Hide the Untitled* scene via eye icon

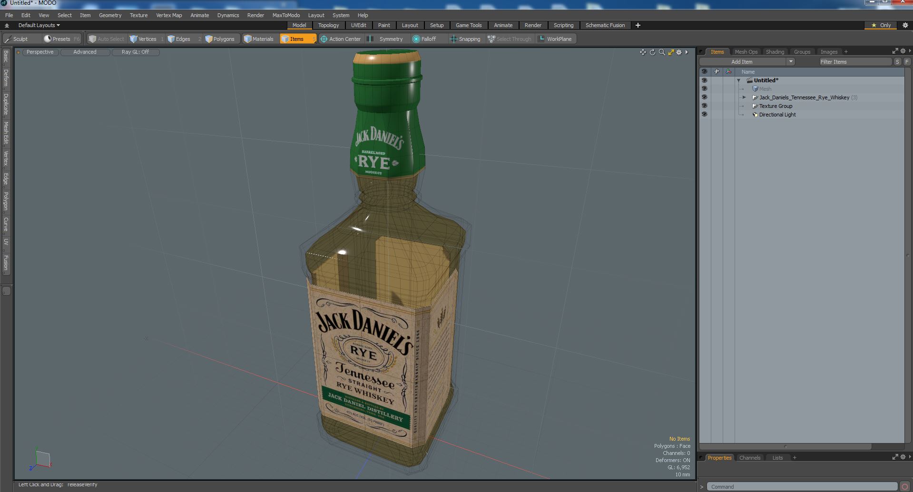[704, 80]
